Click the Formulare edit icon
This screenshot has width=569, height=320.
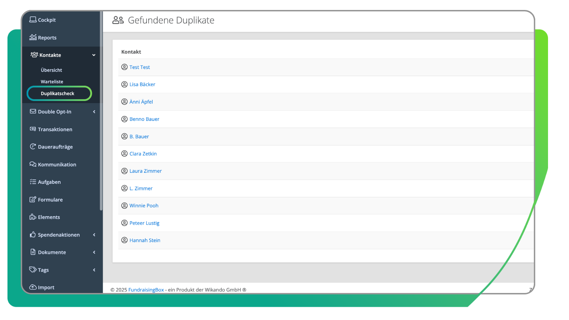point(33,199)
